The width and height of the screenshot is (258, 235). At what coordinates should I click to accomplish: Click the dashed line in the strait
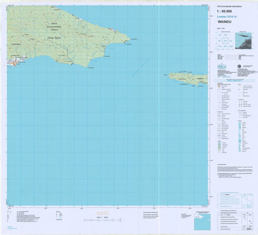coord(141,66)
